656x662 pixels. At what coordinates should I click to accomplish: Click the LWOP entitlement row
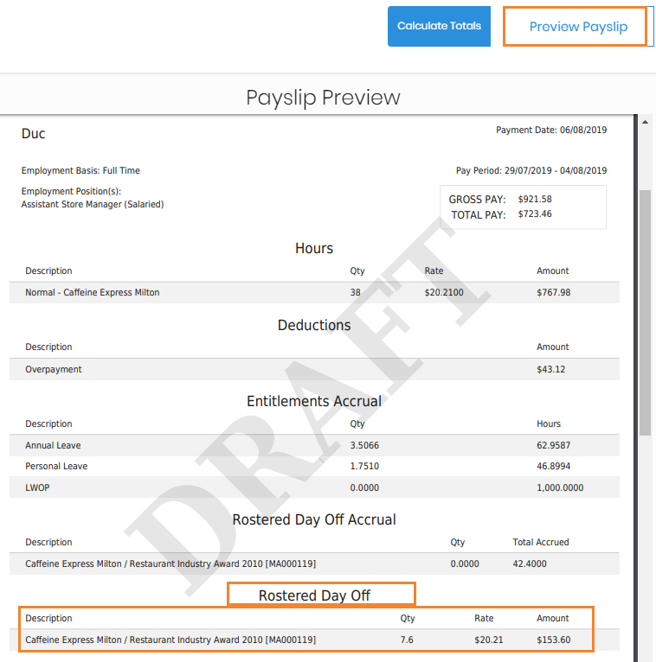40,487
